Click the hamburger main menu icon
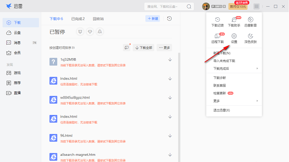The height and width of the screenshot is (162, 289). (x=257, y=7)
